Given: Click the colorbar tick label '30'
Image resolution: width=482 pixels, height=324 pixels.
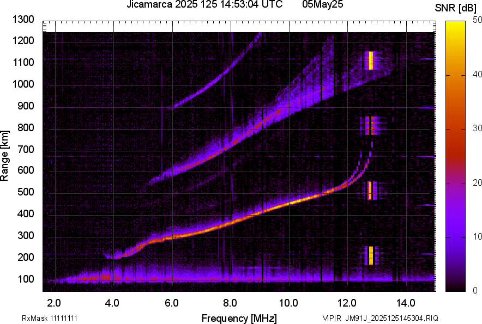Looking at the screenshot, I should tap(478, 129).
